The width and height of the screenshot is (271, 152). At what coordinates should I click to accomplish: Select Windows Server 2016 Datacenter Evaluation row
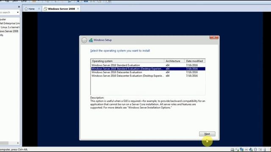(148, 72)
